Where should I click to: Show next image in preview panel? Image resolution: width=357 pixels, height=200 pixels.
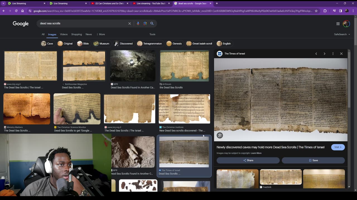coord(324,54)
